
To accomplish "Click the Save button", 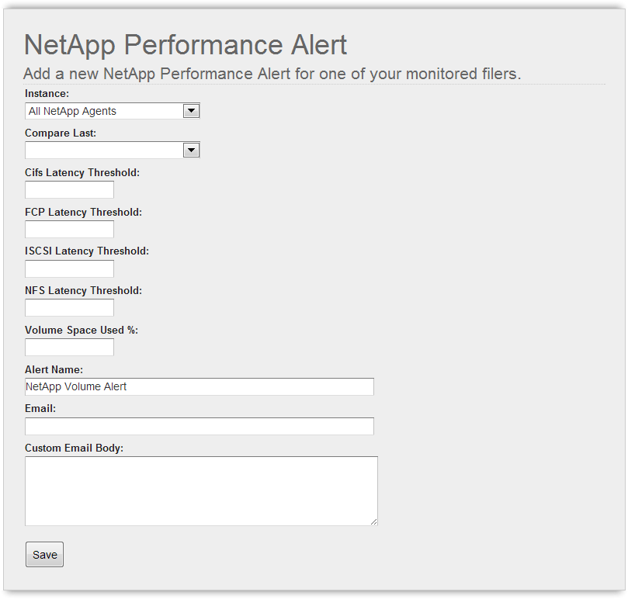I will point(44,555).
